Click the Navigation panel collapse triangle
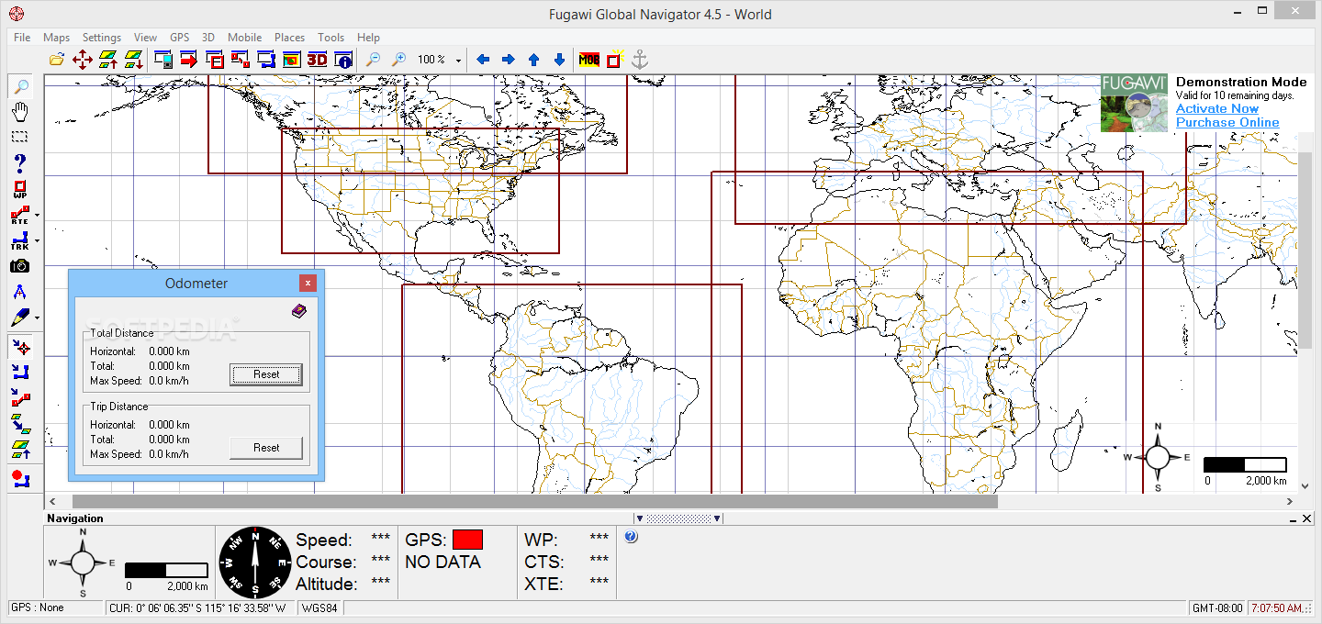The width and height of the screenshot is (1322, 624). click(x=640, y=518)
